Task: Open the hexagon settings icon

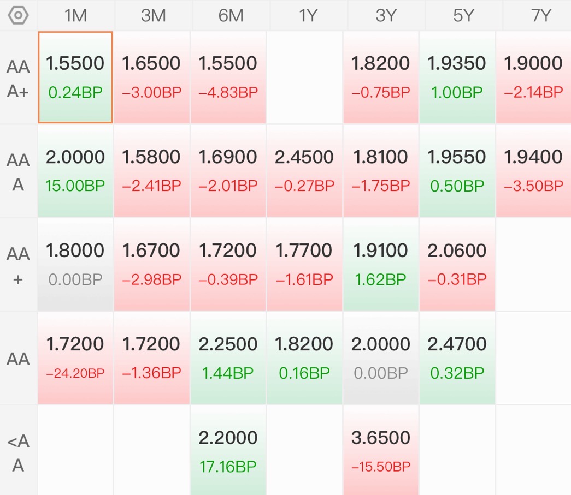Action: [x=18, y=15]
